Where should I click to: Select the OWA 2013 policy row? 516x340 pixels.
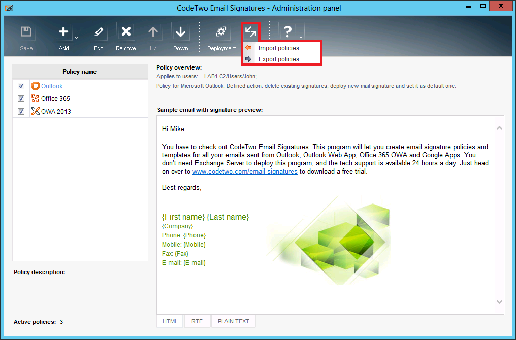point(80,112)
